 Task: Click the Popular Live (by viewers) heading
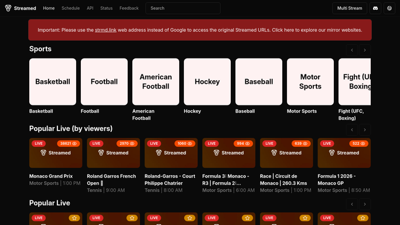pos(71,128)
